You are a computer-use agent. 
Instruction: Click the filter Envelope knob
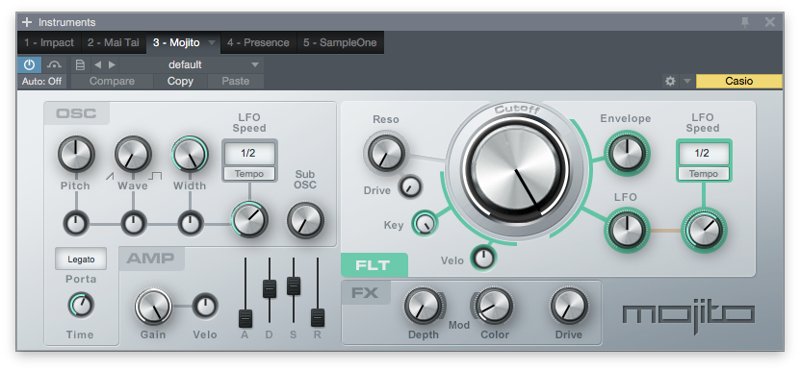(627, 153)
